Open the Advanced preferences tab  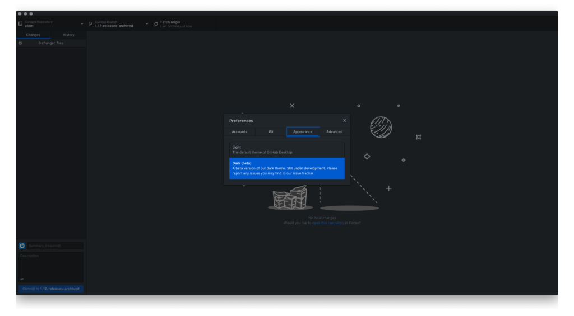[335, 132]
